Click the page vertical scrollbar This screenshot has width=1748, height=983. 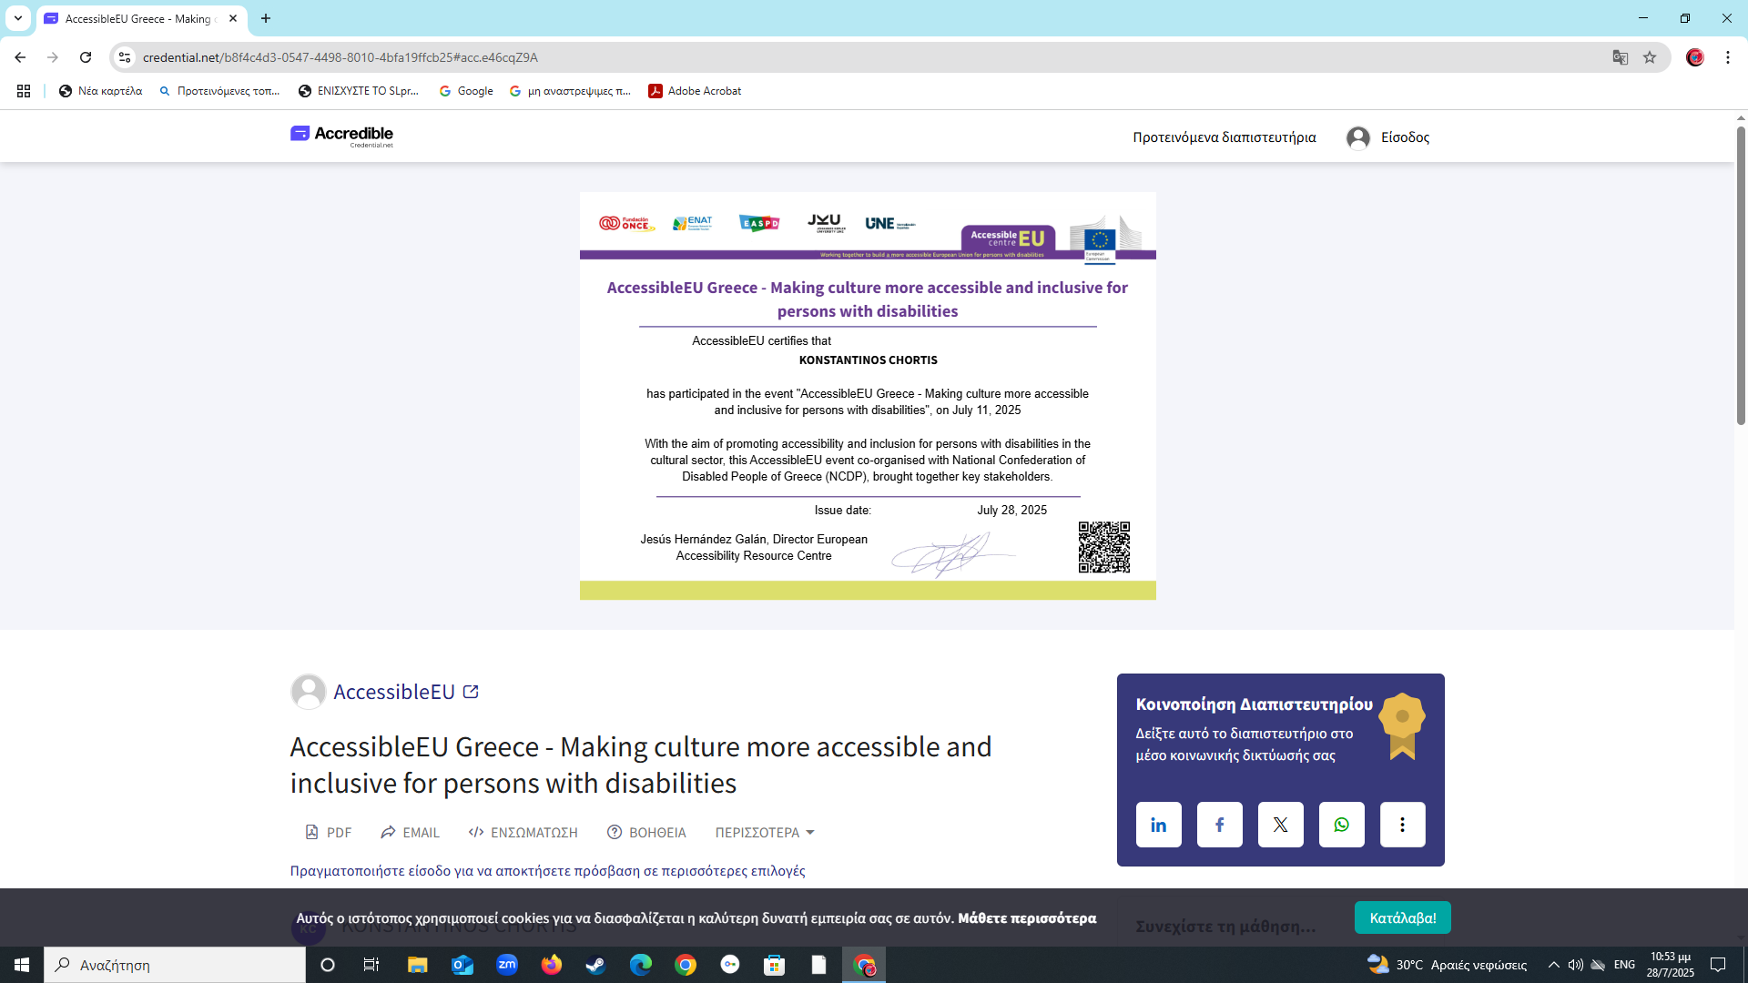pos(1741,275)
